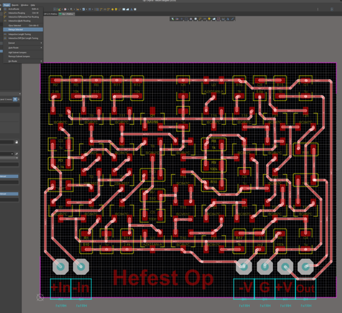Viewport: 342px width, 313px height.
Task: Click the yellow pad circle icon in top toolbar
Action: (x=112, y=9)
